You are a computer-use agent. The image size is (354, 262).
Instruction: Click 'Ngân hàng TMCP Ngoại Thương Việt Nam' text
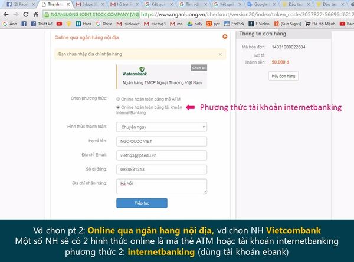(x=162, y=82)
